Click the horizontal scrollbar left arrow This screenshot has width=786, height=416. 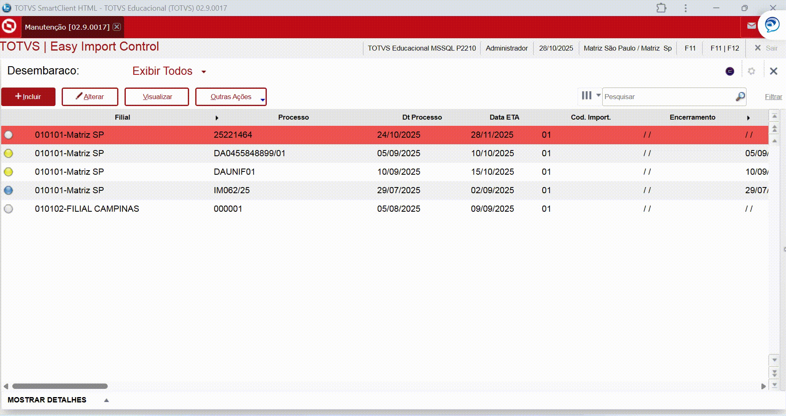coord(6,386)
